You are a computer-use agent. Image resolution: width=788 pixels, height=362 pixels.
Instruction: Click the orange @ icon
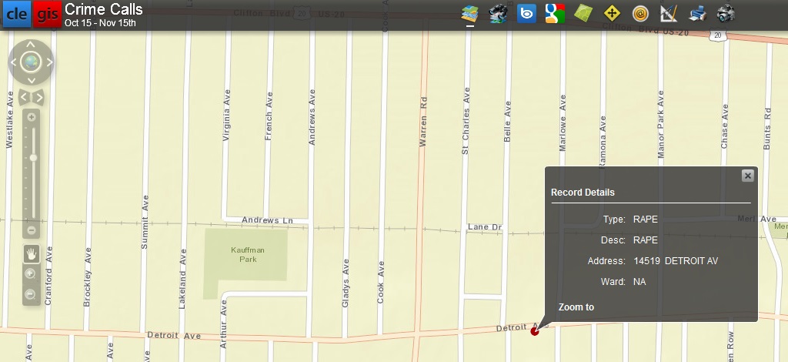point(640,13)
